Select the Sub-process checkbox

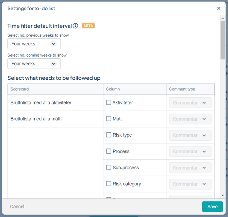[109, 167]
